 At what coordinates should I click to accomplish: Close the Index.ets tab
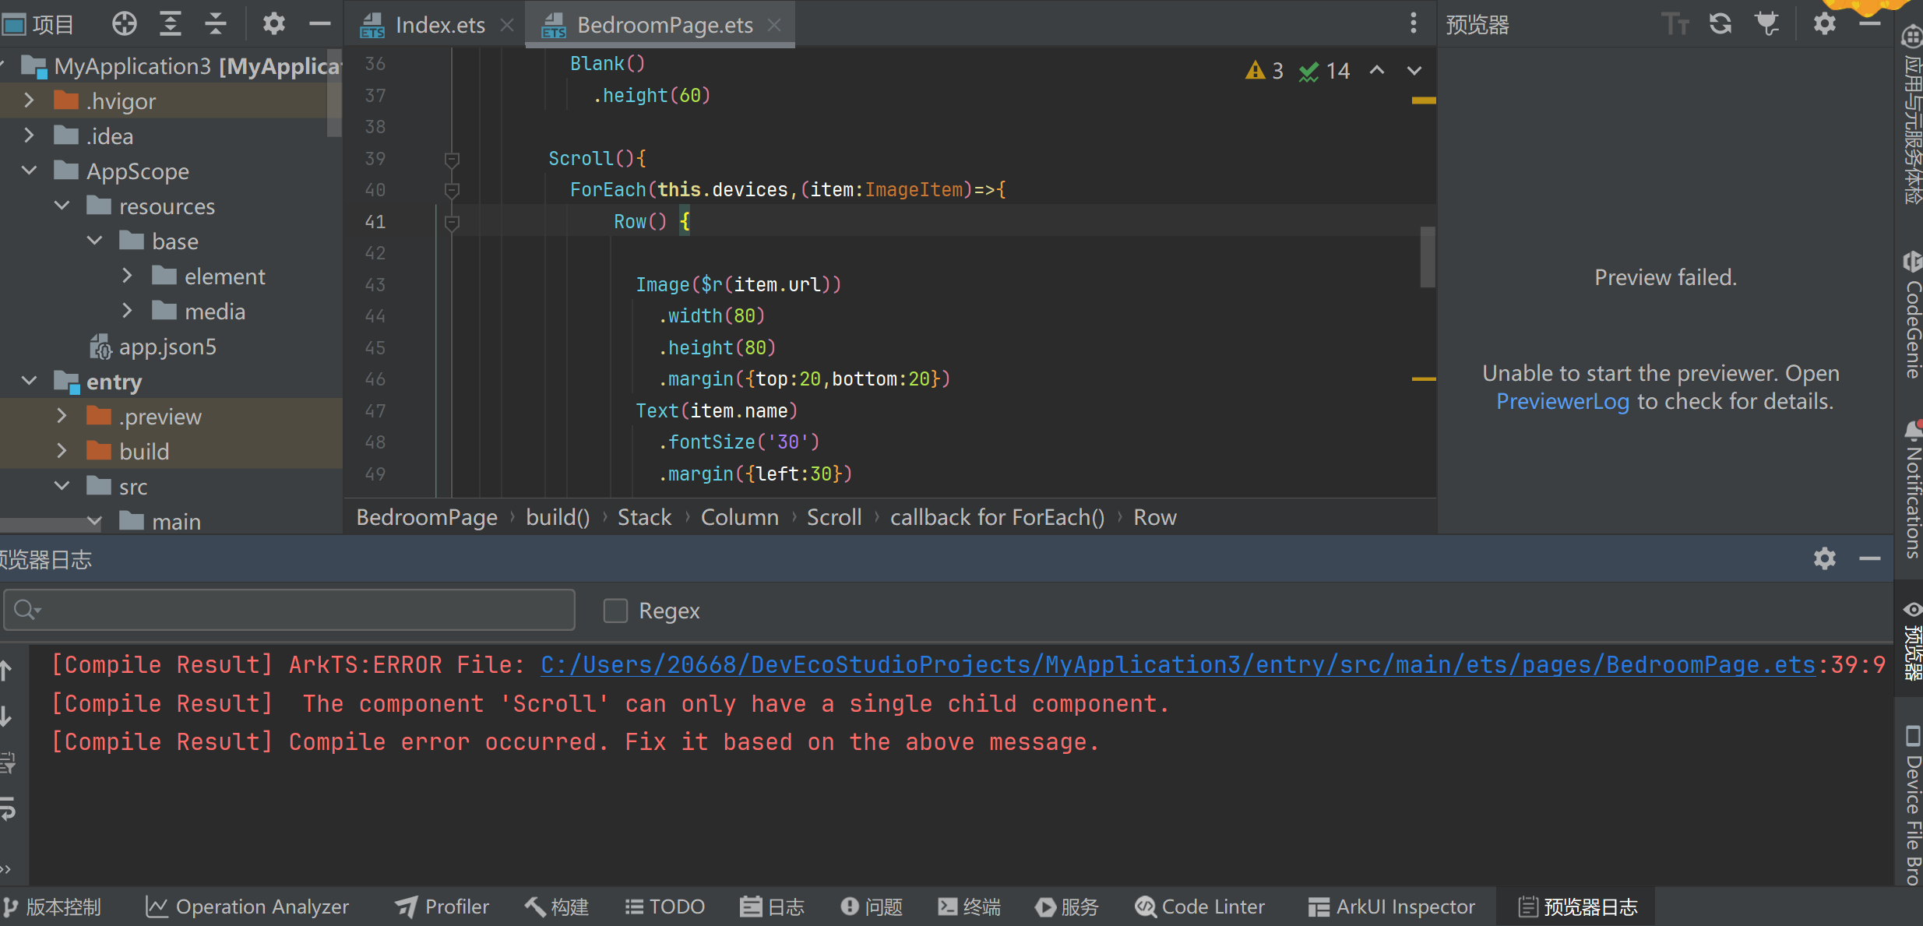507,25
